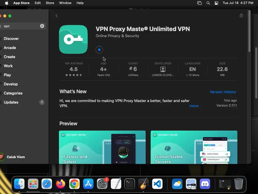
Task: Open Launchpad in the Dock
Action: [x=33, y=184]
